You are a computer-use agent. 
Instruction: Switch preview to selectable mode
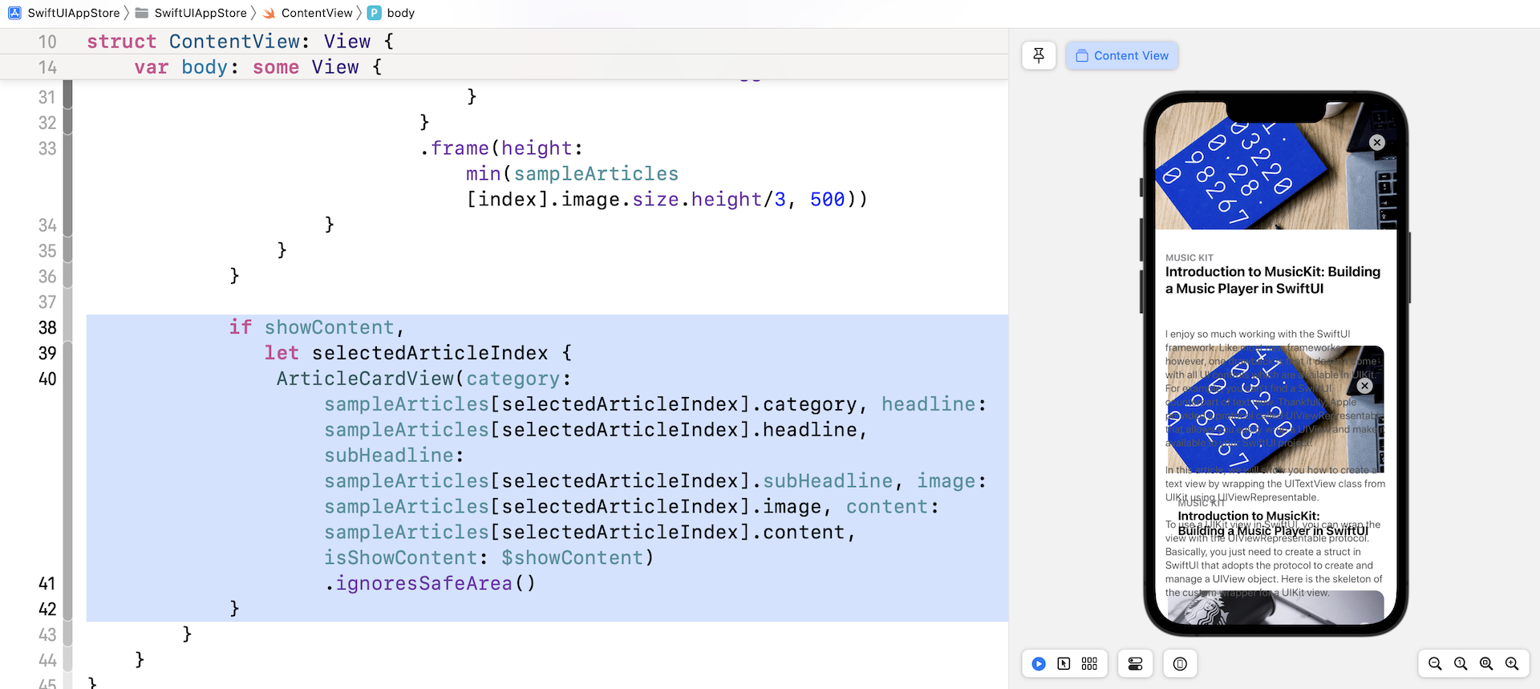[1064, 663]
